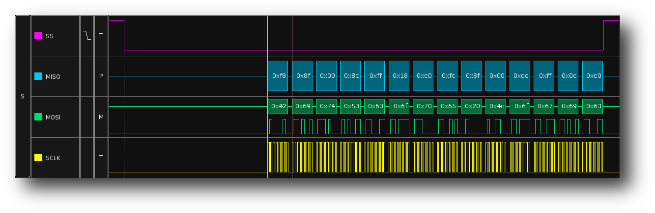
Task: Click the falling-edge trigger icon on SS
Action: point(87,36)
